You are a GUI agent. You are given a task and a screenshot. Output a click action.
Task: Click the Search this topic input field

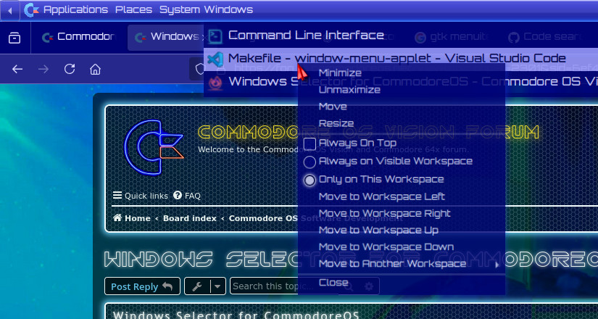tap(284, 286)
